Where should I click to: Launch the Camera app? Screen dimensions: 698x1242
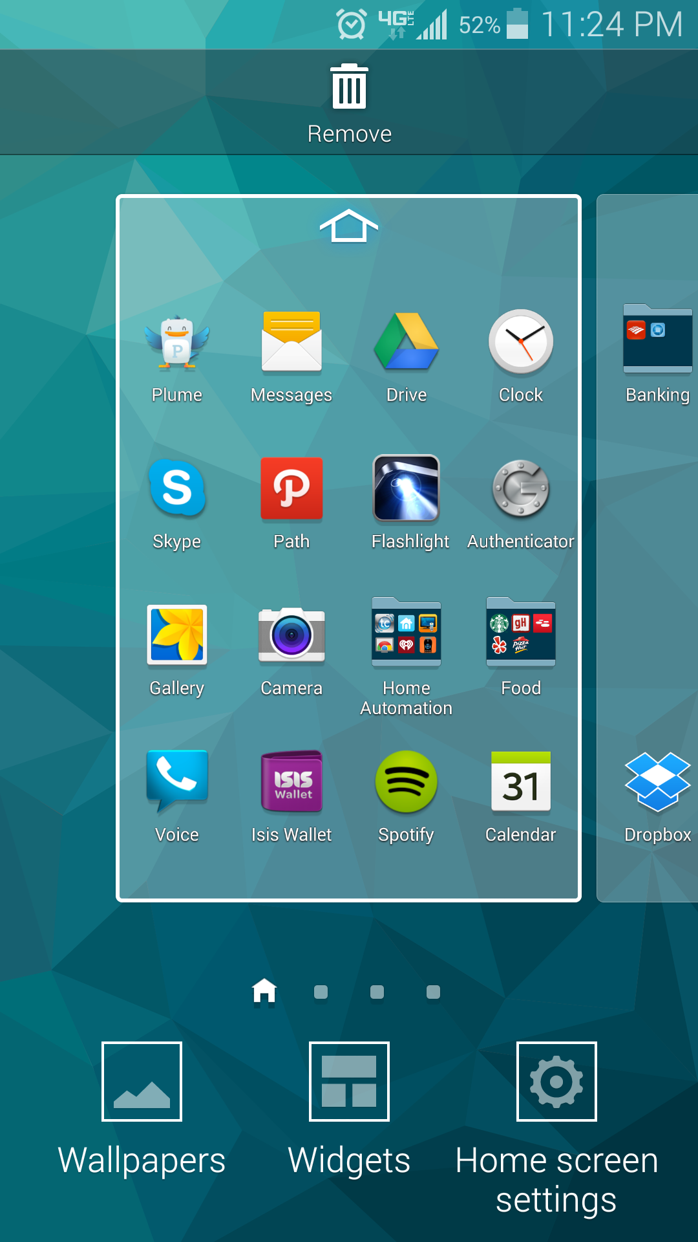[291, 635]
